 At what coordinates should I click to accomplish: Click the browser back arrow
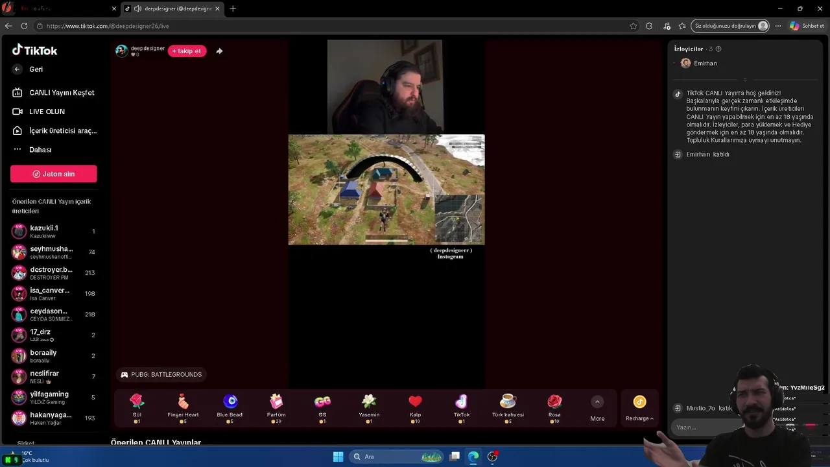point(8,26)
